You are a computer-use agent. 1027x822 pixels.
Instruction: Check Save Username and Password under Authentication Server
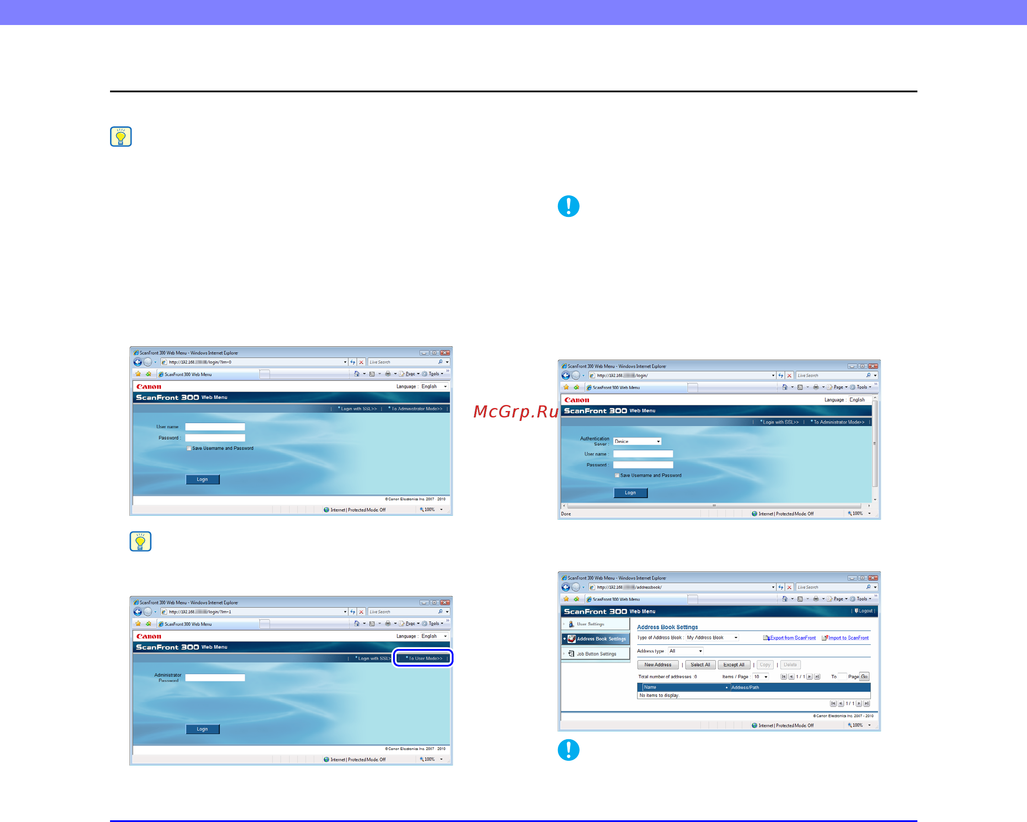[617, 476]
